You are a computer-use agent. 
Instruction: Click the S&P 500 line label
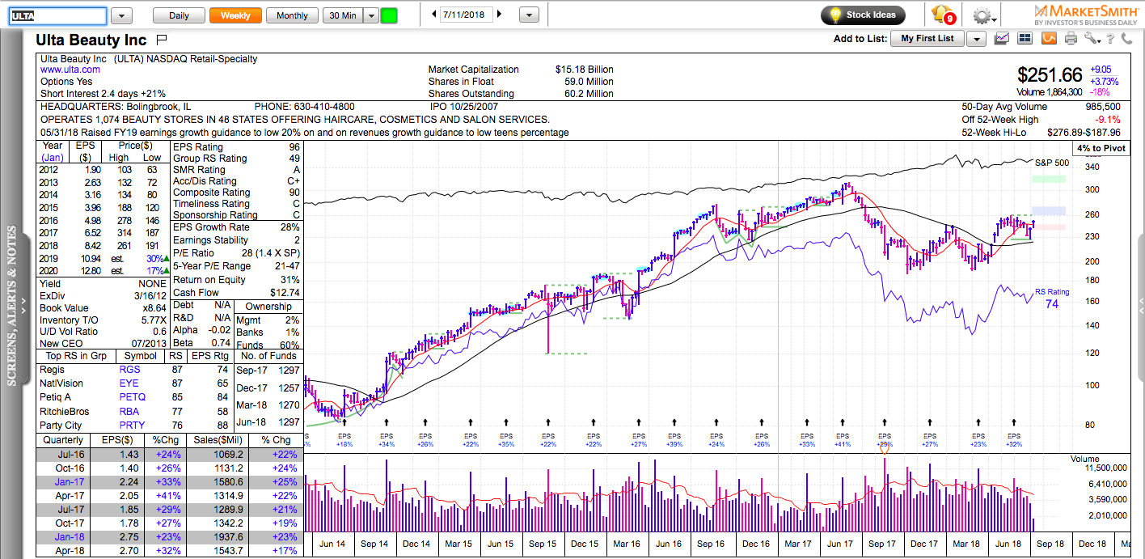1052,163
